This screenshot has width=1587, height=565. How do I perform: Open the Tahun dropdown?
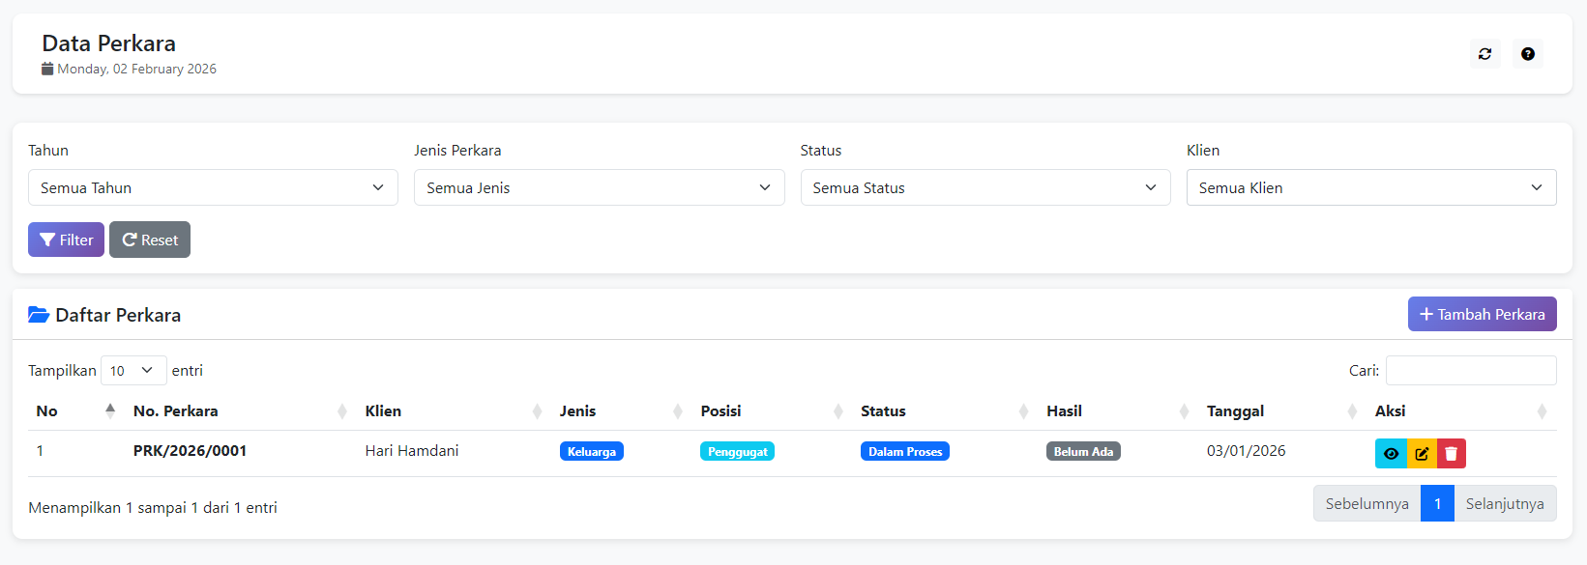click(213, 187)
